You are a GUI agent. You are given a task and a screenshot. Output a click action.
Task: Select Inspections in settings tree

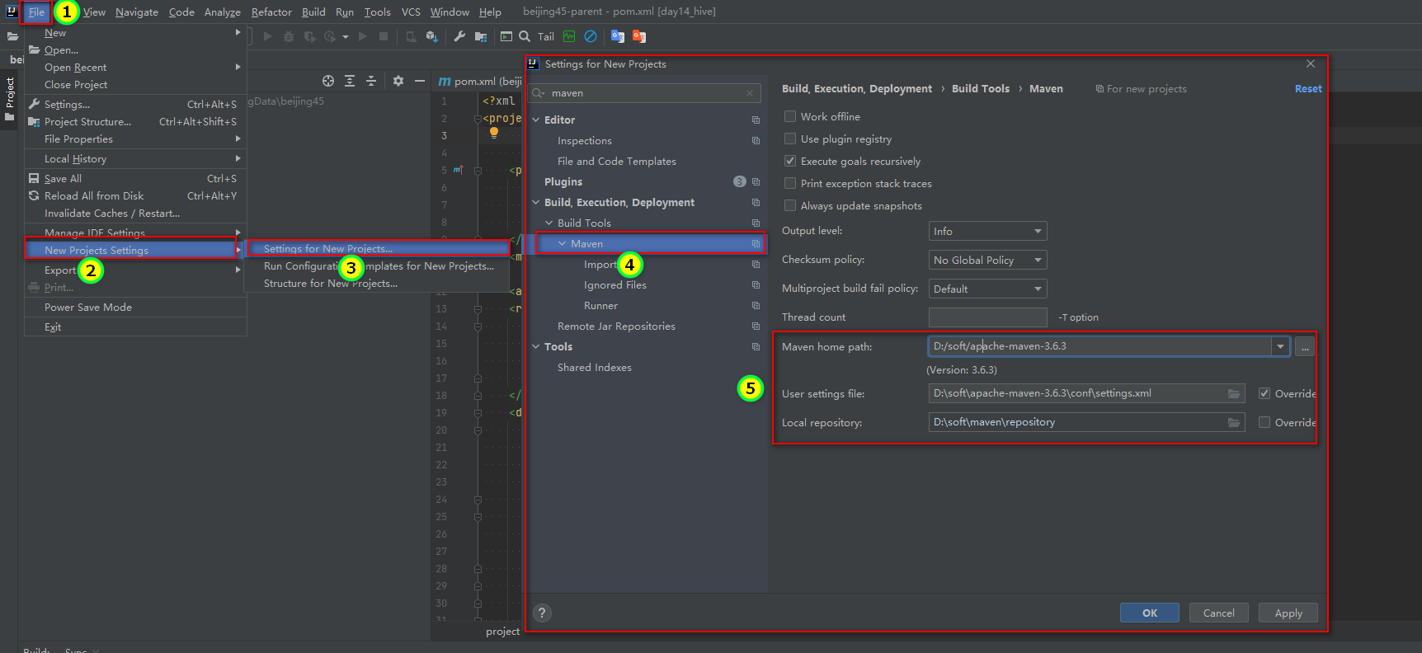[x=585, y=140]
